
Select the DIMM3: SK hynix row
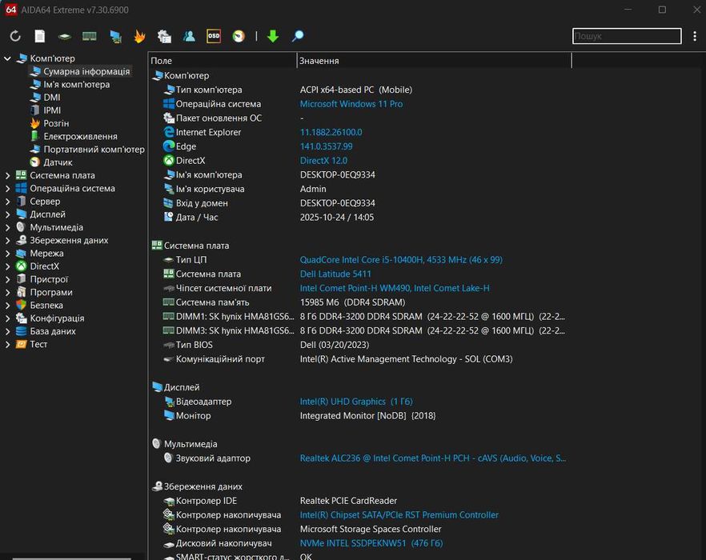[x=363, y=331]
